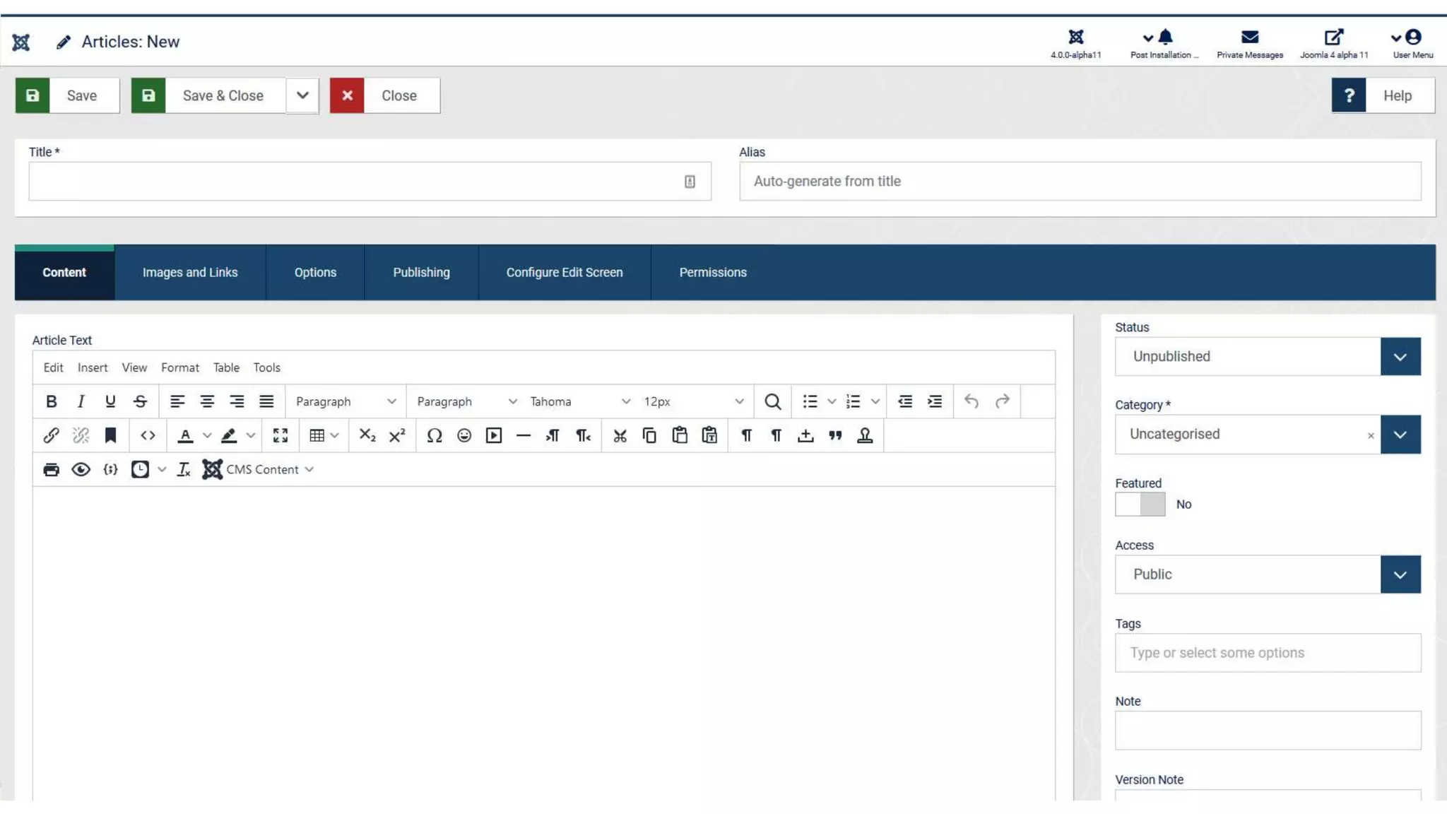Toggle Strikethrough formatting

point(140,401)
